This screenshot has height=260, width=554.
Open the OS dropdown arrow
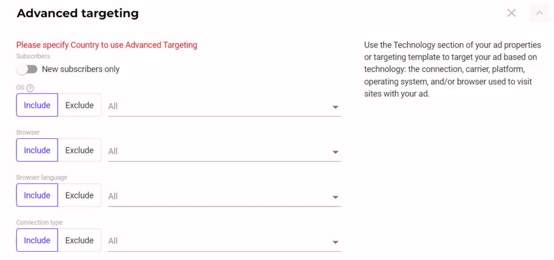tap(335, 107)
